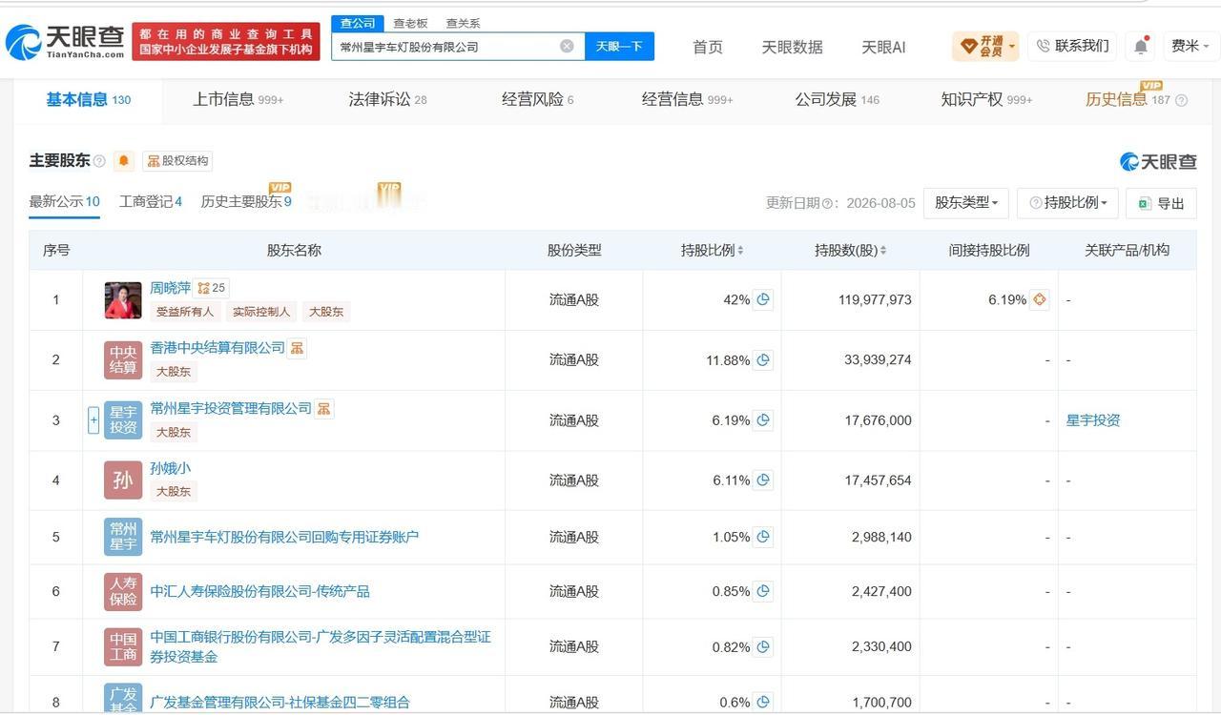Open shareholder 孙娥小 link
The width and height of the screenshot is (1221, 715).
(170, 468)
